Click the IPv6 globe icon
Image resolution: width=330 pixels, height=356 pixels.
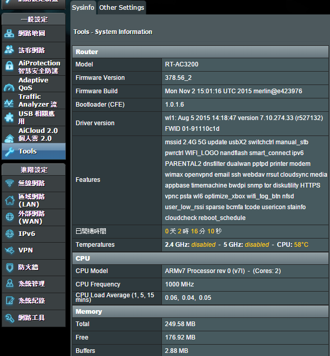(x=10, y=233)
